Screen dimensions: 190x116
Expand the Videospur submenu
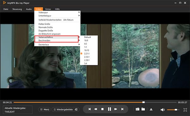tap(57, 12)
